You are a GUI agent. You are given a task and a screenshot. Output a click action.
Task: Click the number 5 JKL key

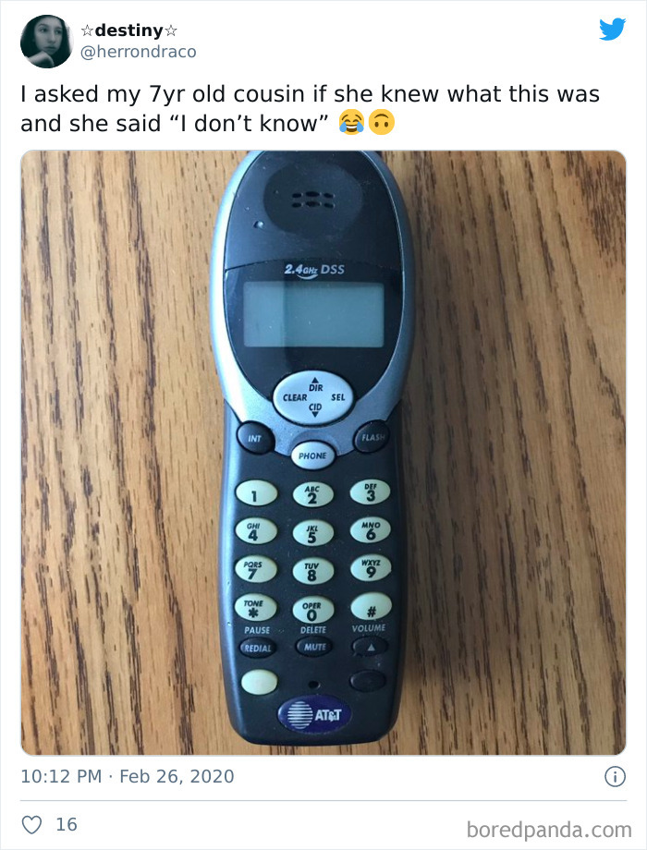[312, 534]
